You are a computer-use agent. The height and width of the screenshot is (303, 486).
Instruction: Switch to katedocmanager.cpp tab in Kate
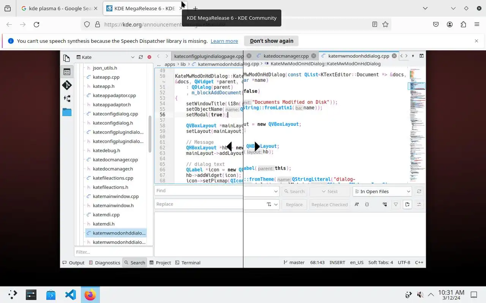pyautogui.click(x=286, y=56)
